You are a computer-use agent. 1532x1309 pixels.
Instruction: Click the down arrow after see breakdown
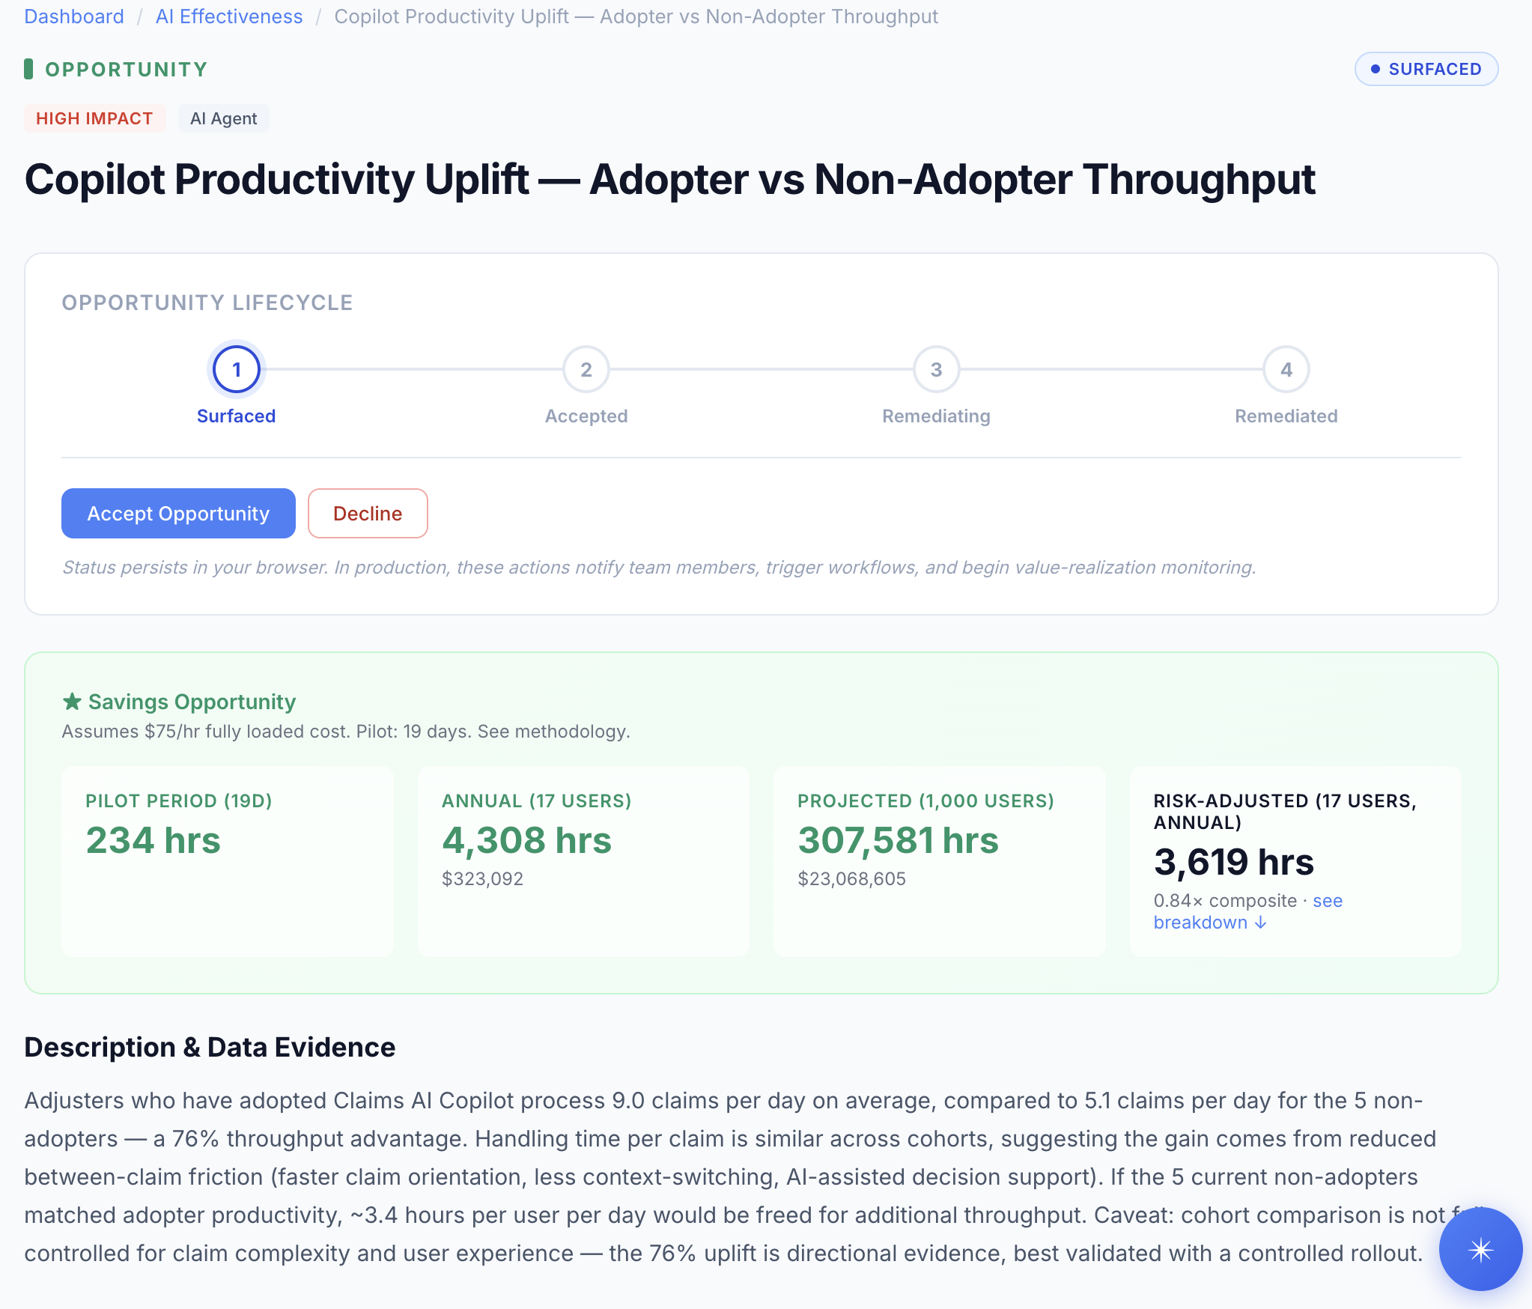1262,923
